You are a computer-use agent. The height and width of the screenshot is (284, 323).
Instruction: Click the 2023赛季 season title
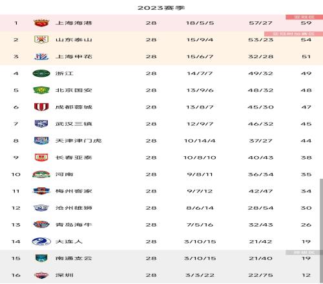[161, 8]
